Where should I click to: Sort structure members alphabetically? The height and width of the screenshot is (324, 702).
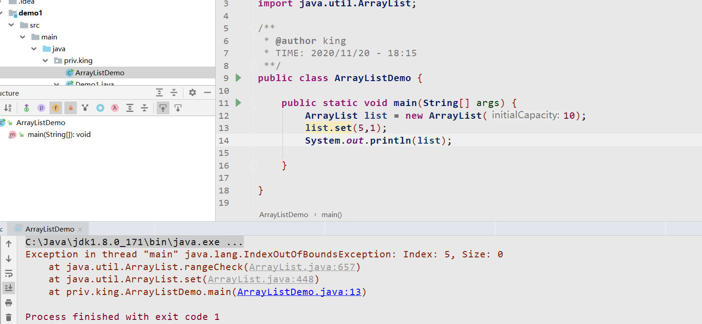[8, 108]
